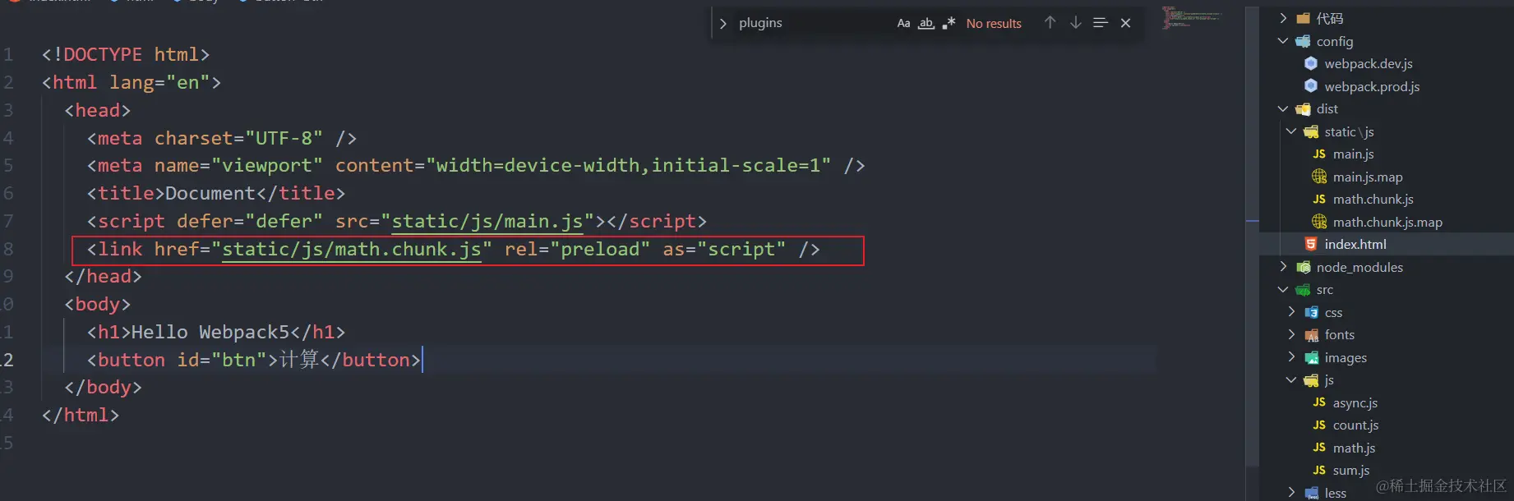1514x501 pixels.
Task: Toggle Match Whole Word option
Action: (x=926, y=23)
